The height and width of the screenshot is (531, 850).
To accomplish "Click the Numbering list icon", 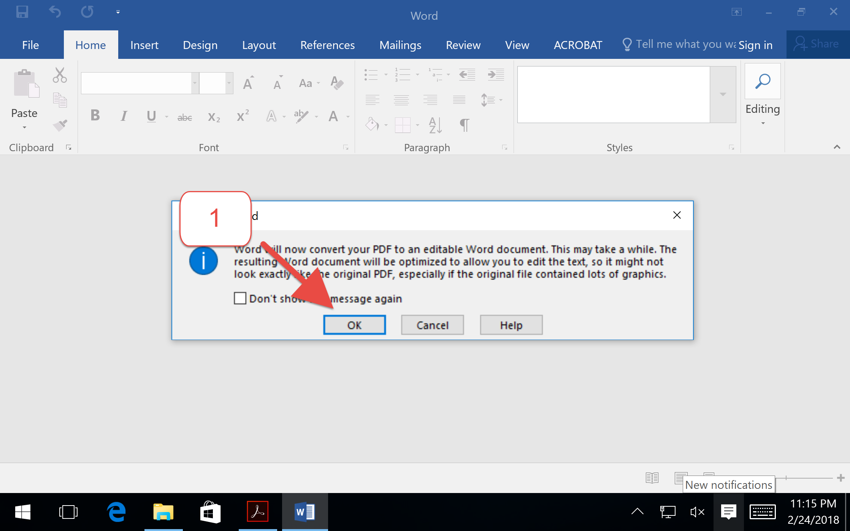I will click(x=403, y=74).
